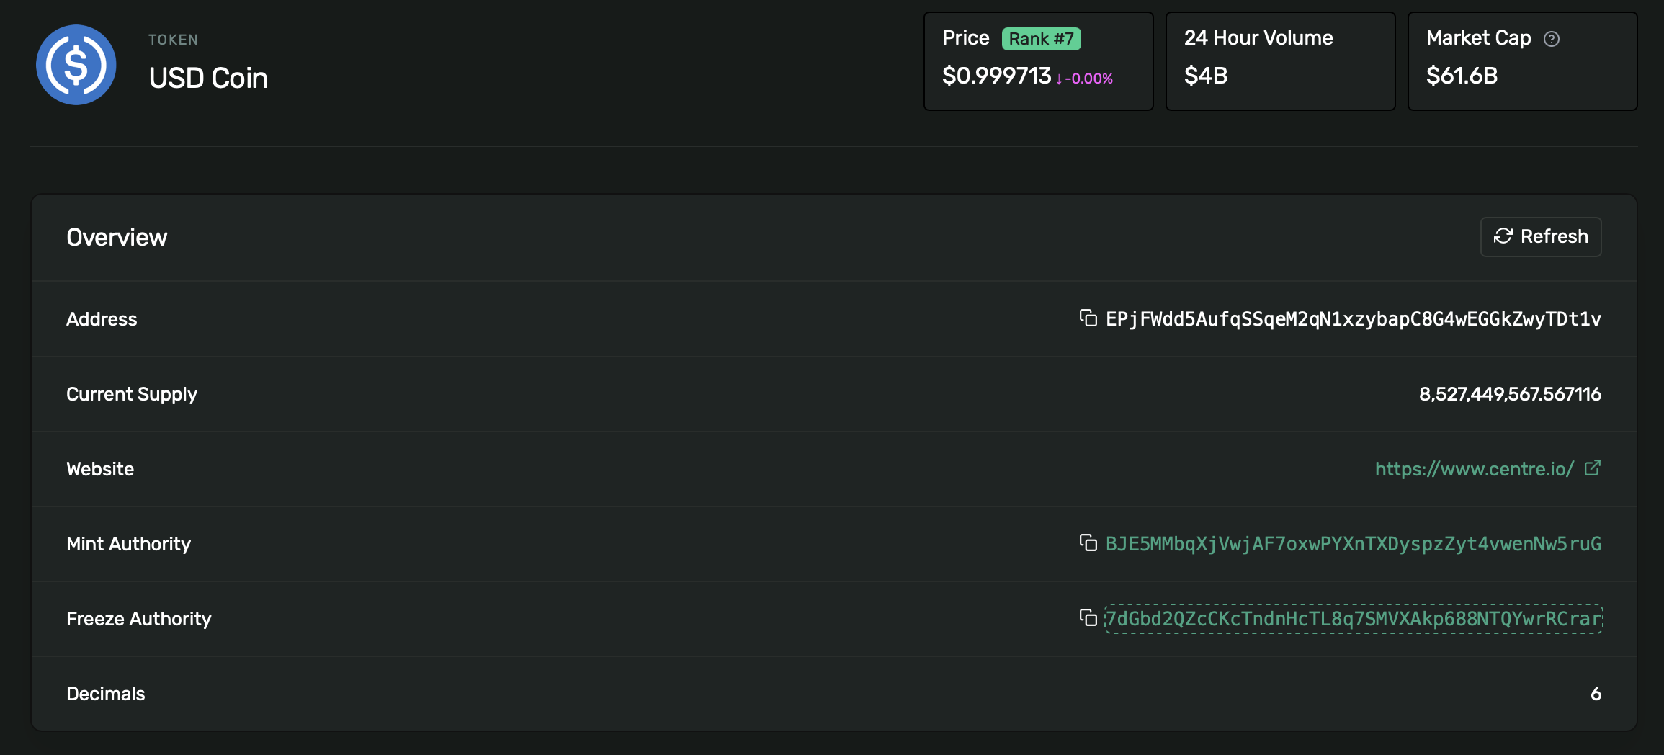The image size is (1664, 755).
Task: Click the Price card showing $0.999713
Action: tap(1038, 61)
